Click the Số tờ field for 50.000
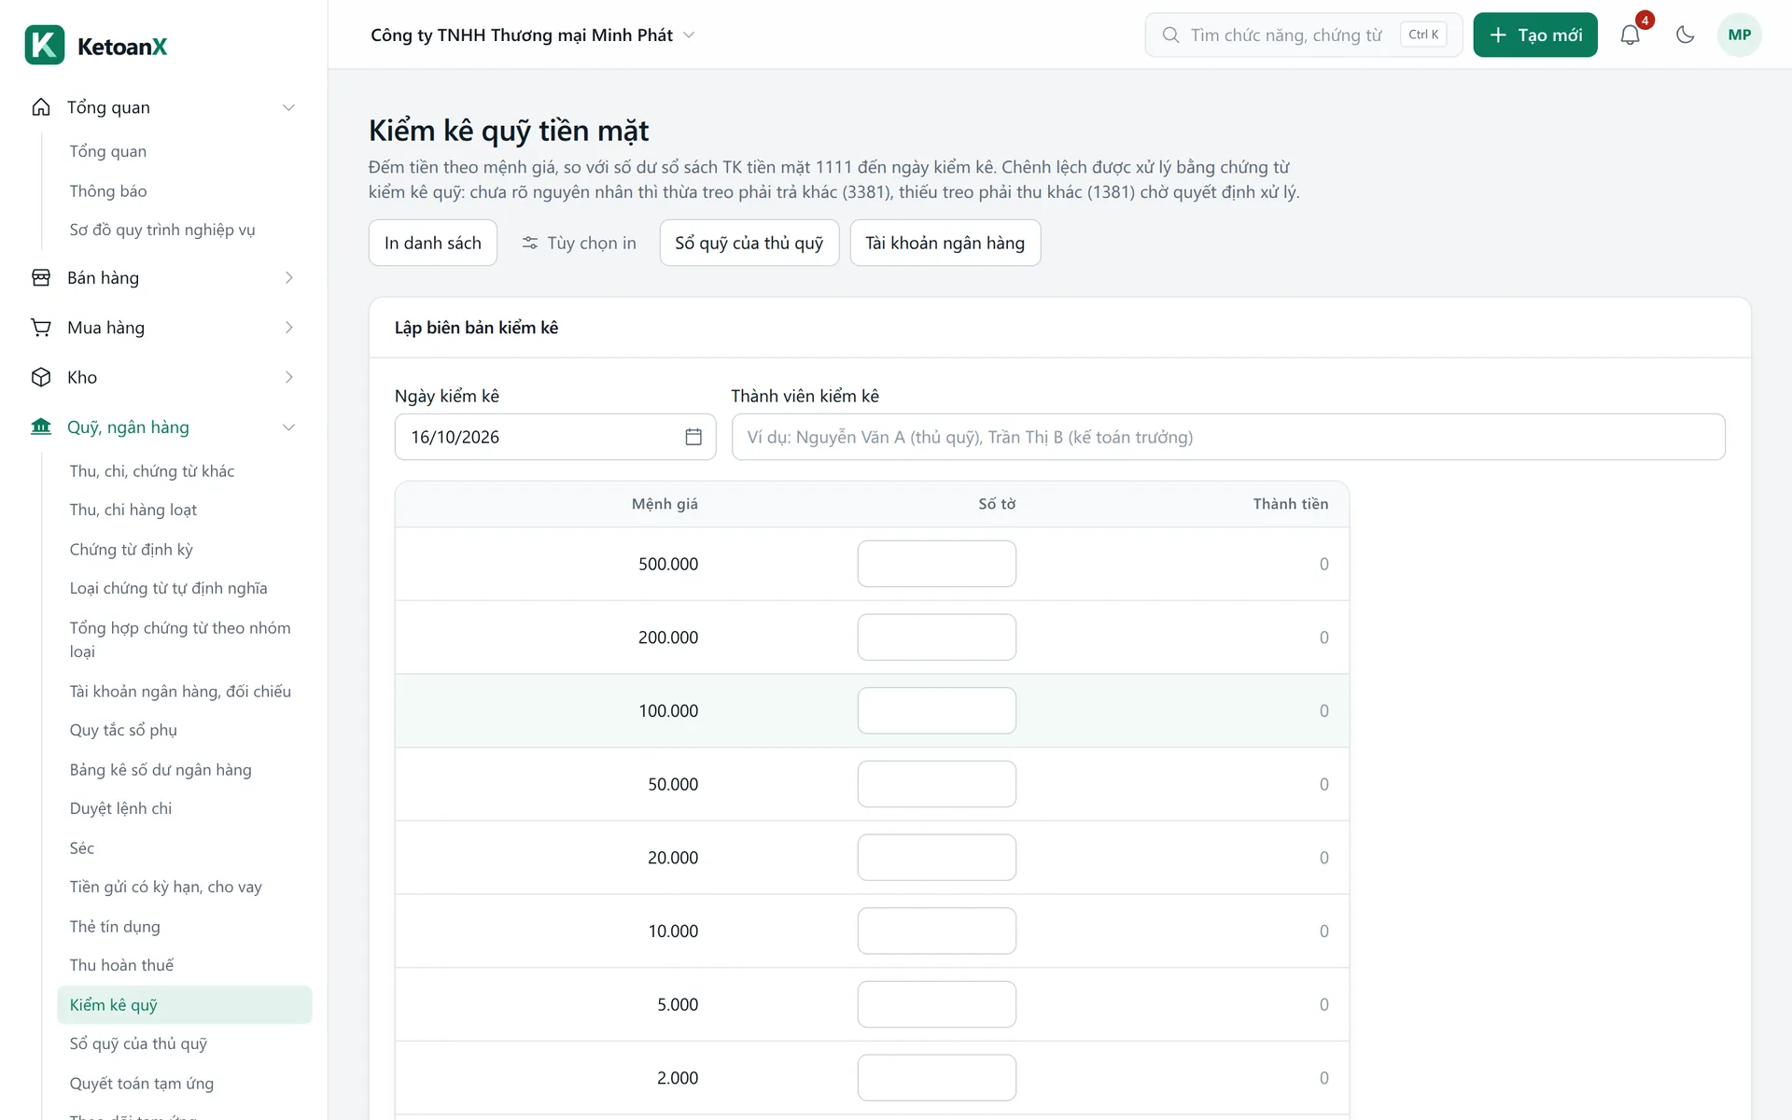1792x1120 pixels. 937,784
